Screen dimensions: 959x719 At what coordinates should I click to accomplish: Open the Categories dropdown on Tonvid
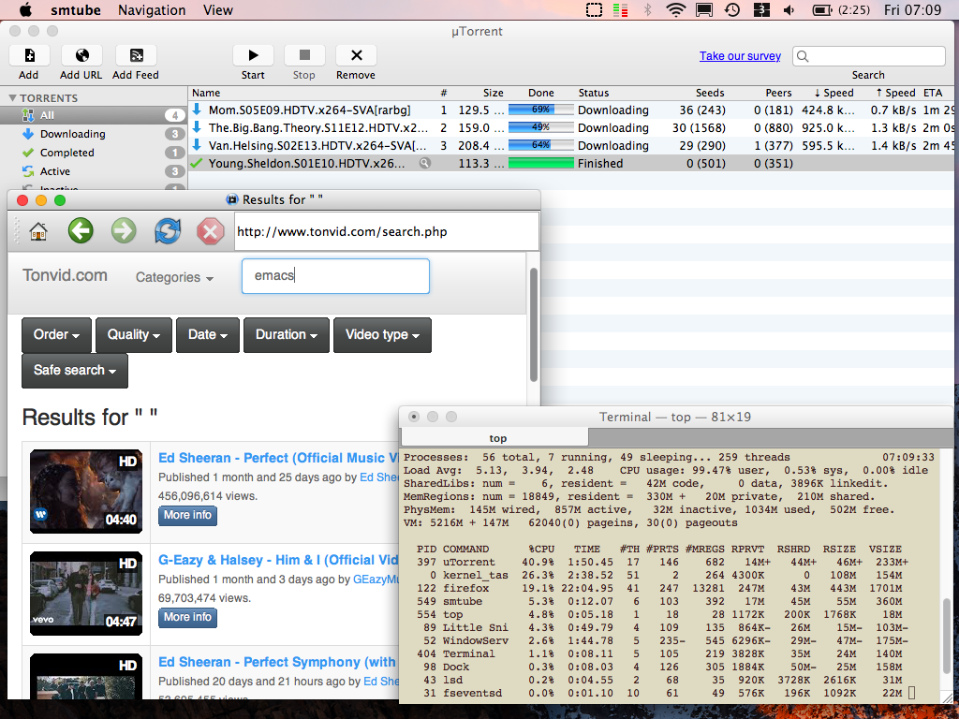click(x=174, y=277)
